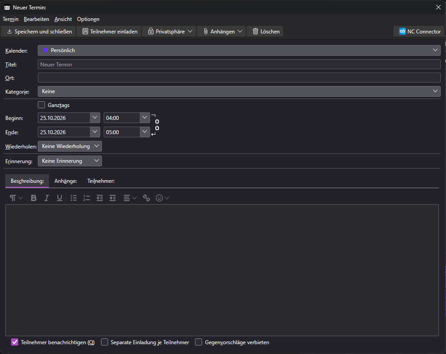The height and width of the screenshot is (354, 446).
Task: Click the NC Connector icon
Action: [x=402, y=31]
